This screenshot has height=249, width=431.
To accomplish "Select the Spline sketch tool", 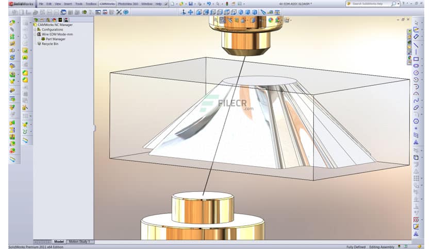I will click(x=416, y=101).
